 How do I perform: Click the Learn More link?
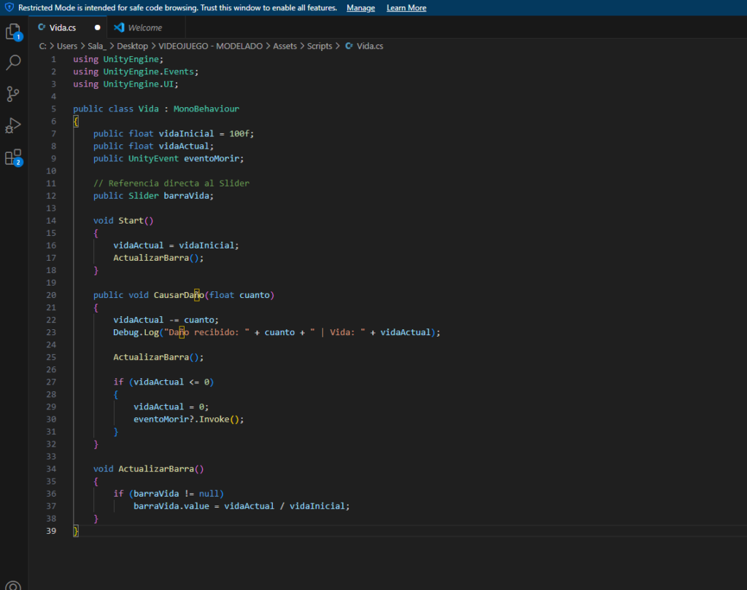(x=406, y=7)
